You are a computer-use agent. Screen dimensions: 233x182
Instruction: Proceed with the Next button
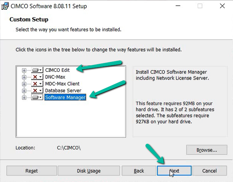click(174, 171)
